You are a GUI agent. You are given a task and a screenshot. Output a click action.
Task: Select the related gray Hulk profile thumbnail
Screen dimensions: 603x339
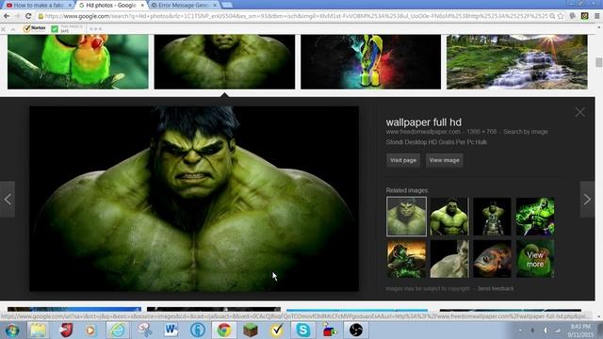(x=449, y=259)
